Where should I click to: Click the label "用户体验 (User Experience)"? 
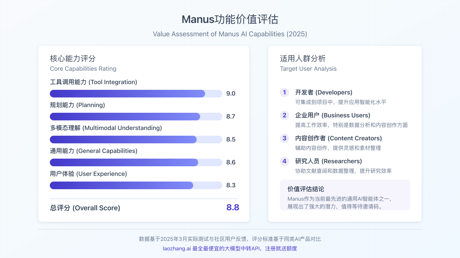(x=89, y=174)
